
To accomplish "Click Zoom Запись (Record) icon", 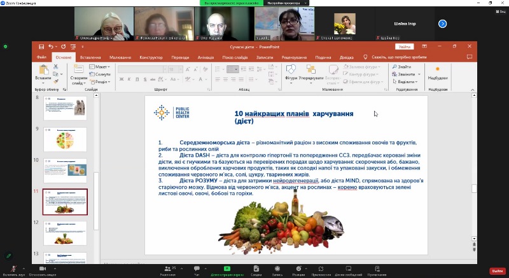I will pyautogui.click(x=277, y=268).
